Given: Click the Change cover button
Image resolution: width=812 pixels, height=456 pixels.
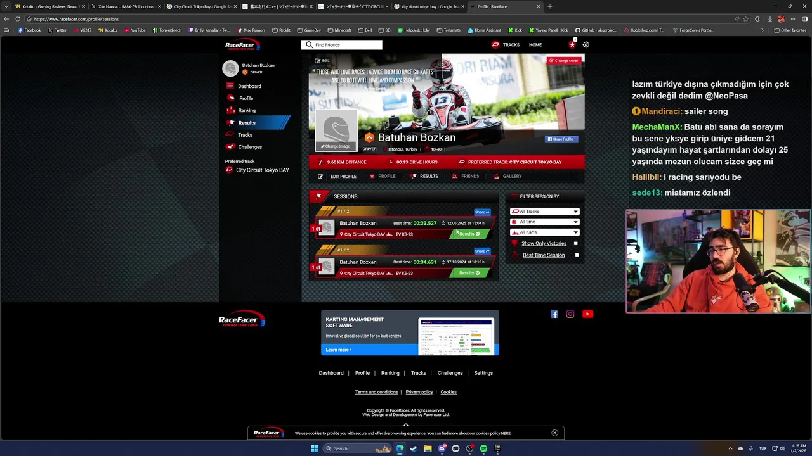Looking at the screenshot, I should click(564, 61).
